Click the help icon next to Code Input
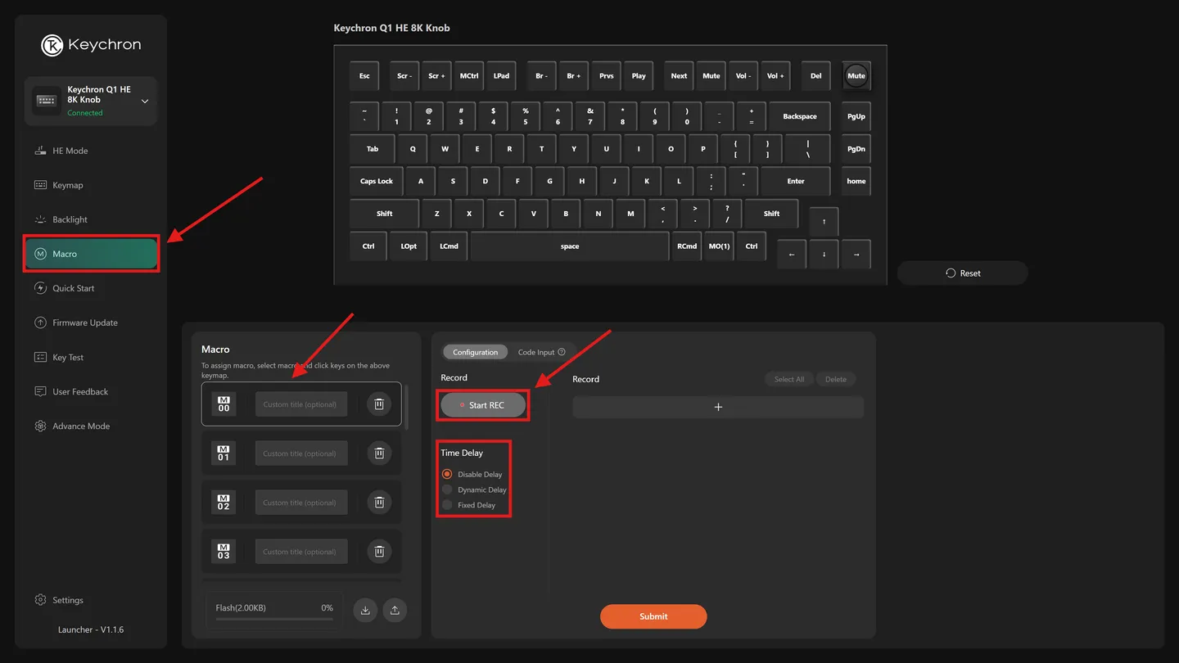1179x663 pixels. [x=562, y=352]
